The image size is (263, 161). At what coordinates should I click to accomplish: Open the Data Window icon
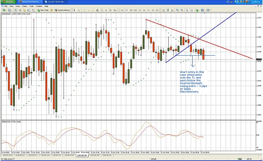point(20,10)
